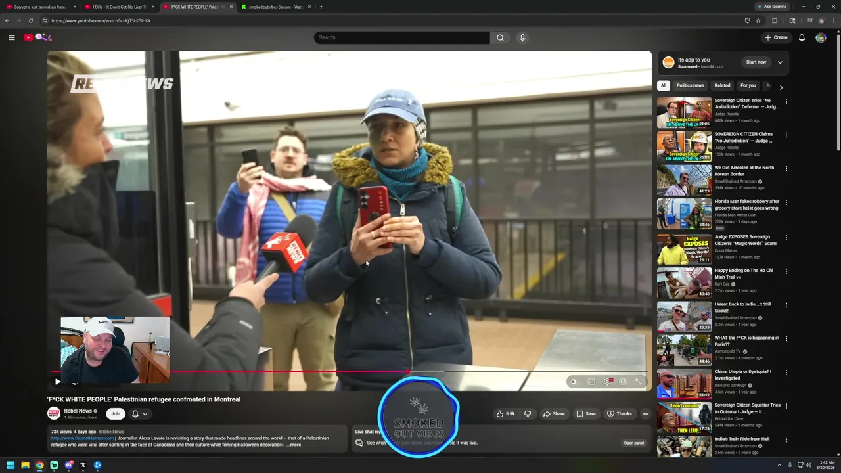Viewport: 841px width, 473px height.
Task: Click the search magnifier button
Action: 500,37
